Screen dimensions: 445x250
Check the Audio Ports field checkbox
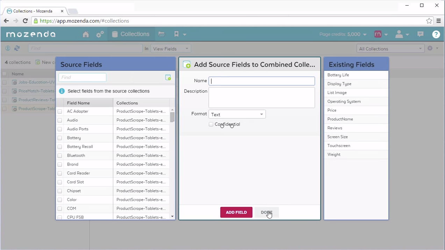(x=60, y=129)
